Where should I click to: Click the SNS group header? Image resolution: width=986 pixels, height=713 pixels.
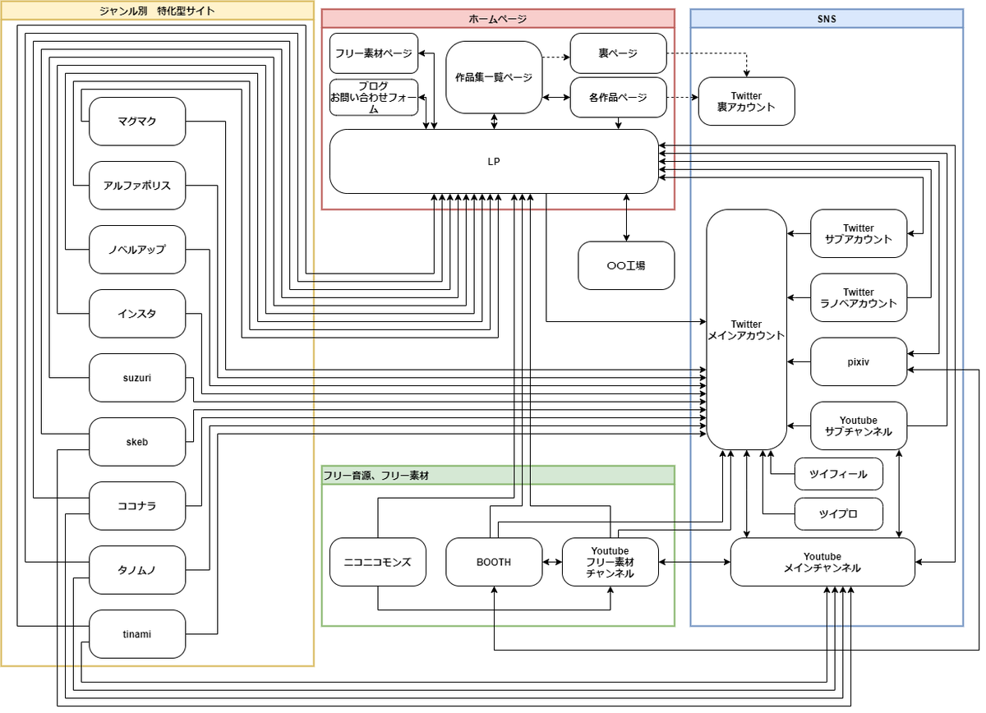click(x=827, y=19)
